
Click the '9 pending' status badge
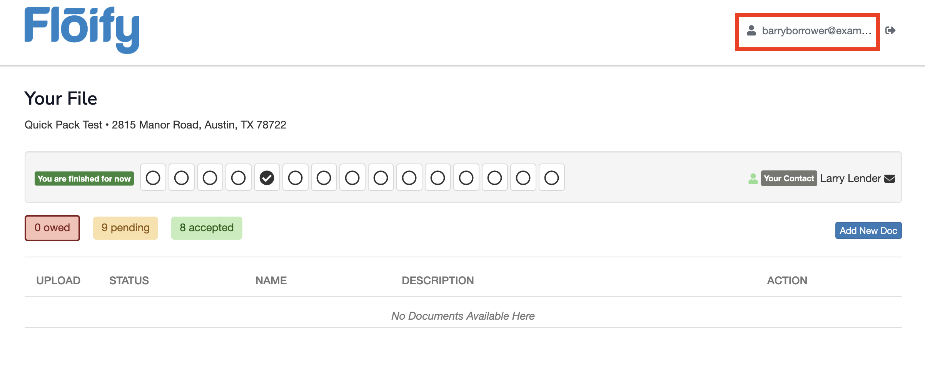(125, 228)
